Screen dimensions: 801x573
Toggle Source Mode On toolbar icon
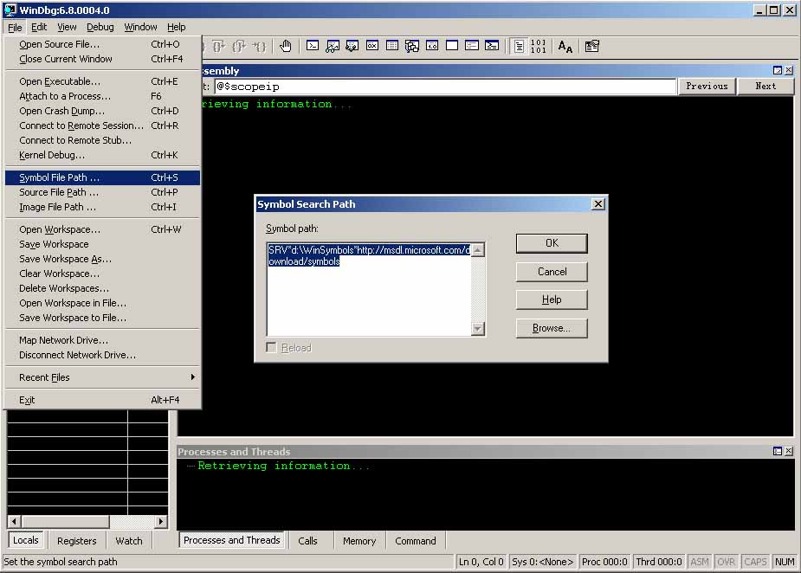(519, 47)
